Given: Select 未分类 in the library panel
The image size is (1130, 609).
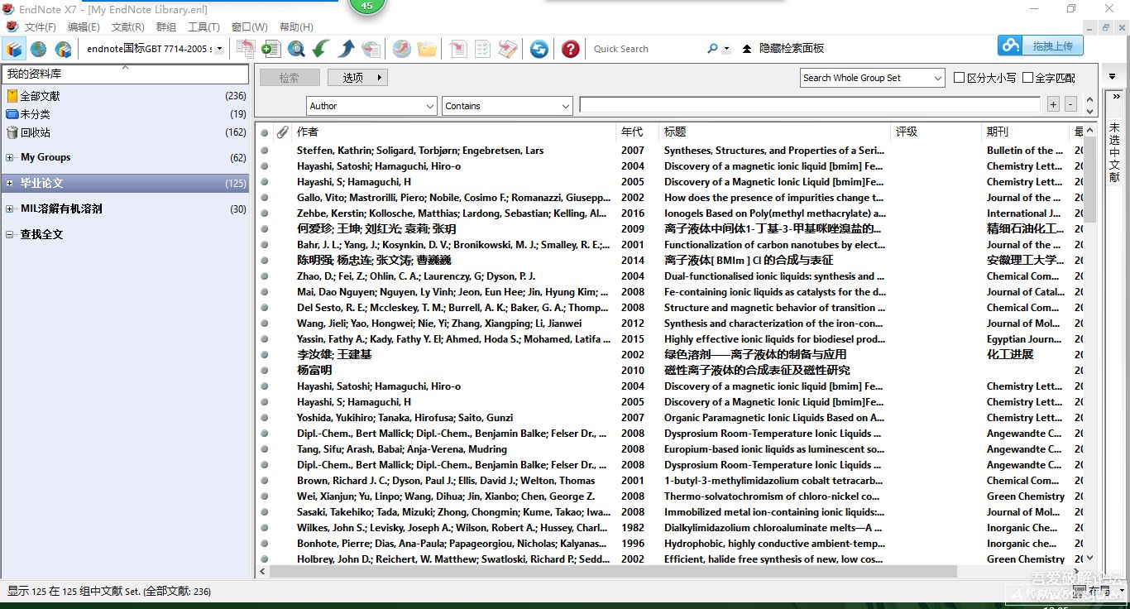Looking at the screenshot, I should 124,114.
